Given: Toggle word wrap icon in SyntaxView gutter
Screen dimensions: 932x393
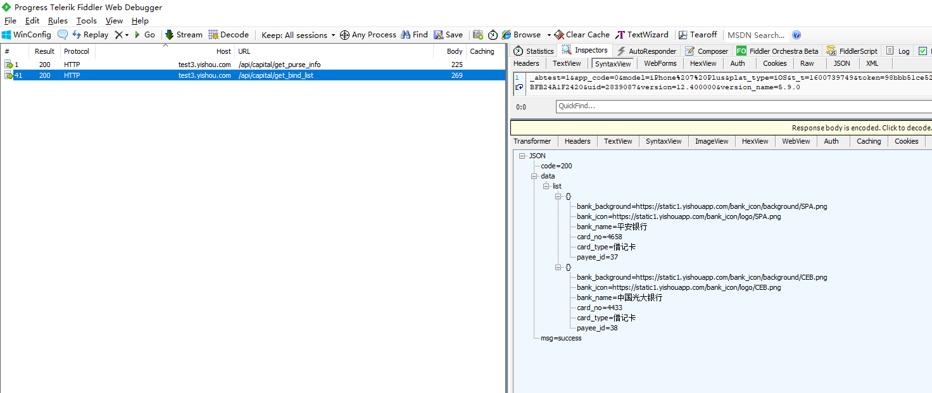Looking at the screenshot, I should coord(519,87).
